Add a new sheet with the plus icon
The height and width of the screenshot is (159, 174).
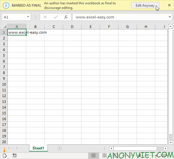(60, 148)
